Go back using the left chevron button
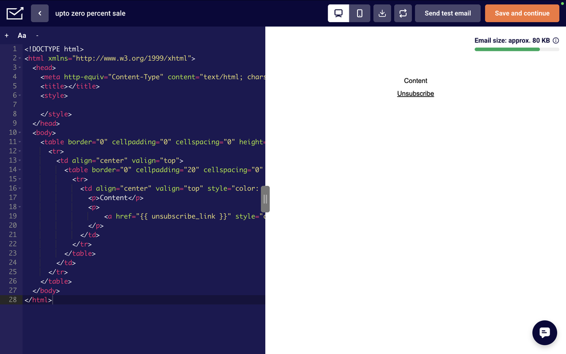 point(40,13)
